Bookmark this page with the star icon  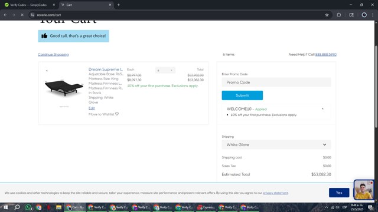click(327, 15)
